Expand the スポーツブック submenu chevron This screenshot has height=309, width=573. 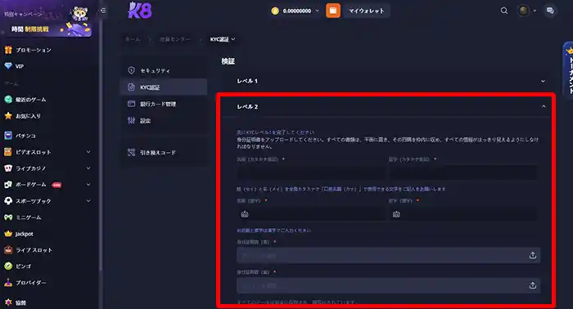(x=88, y=200)
